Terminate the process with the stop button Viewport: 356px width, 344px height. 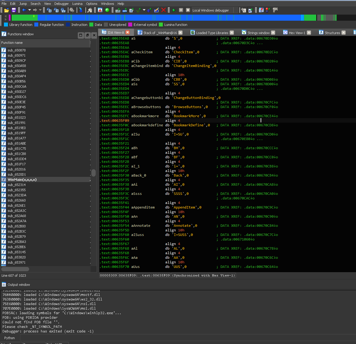coord(188,10)
